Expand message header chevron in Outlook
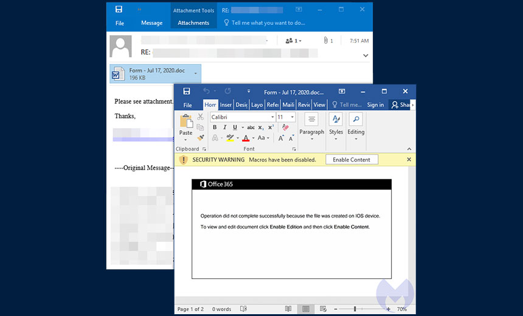The height and width of the screenshot is (316, 523). click(365, 56)
